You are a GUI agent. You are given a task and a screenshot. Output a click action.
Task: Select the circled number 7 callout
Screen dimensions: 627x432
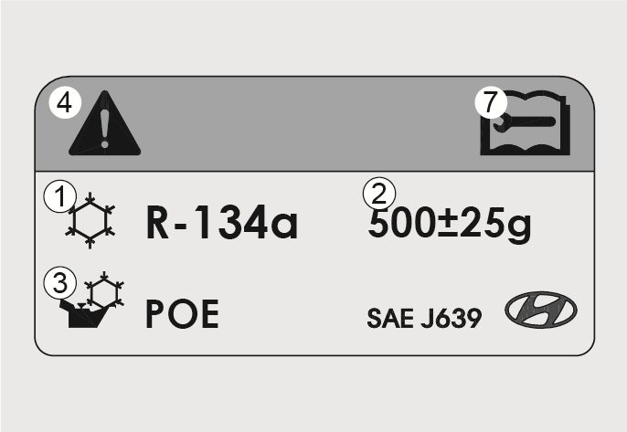pyautogui.click(x=491, y=102)
